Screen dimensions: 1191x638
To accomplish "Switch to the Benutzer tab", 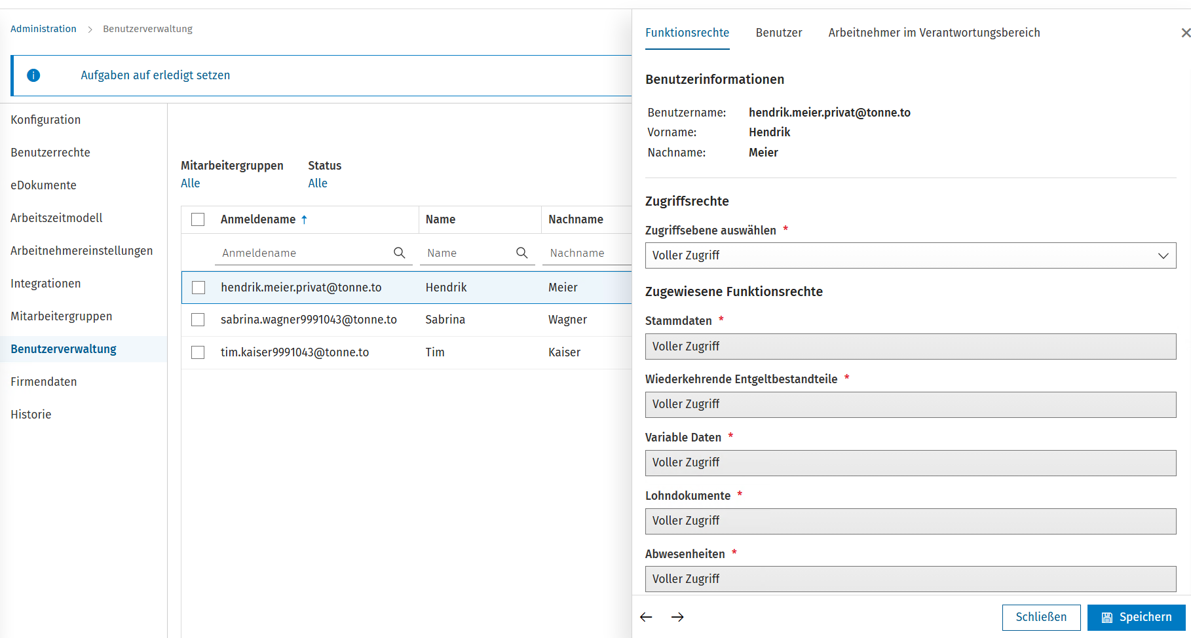I will tap(779, 33).
